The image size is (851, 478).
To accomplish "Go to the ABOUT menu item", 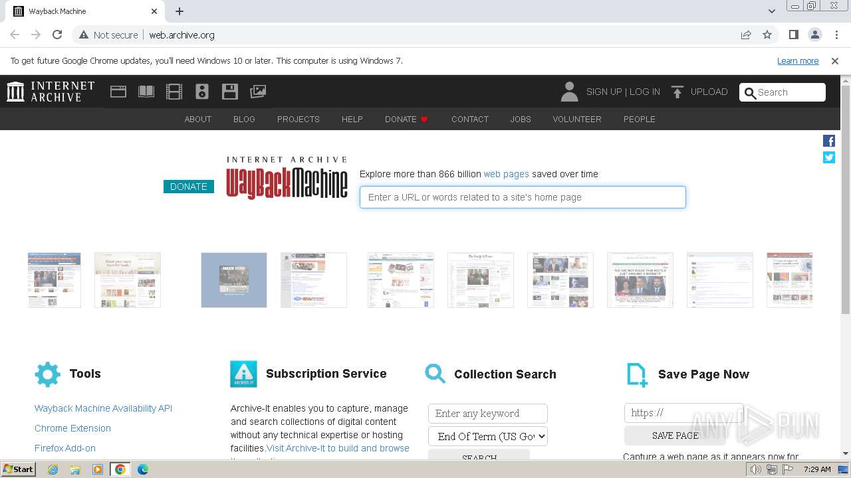I will [x=198, y=119].
